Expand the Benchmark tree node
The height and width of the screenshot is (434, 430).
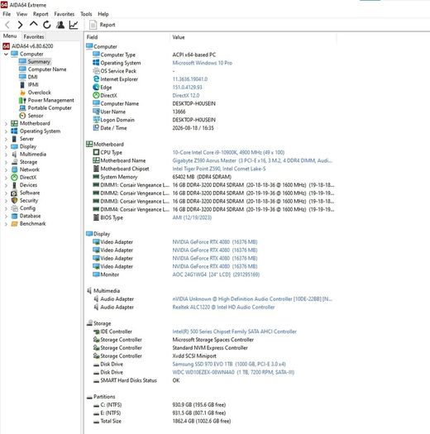pyautogui.click(x=6, y=224)
